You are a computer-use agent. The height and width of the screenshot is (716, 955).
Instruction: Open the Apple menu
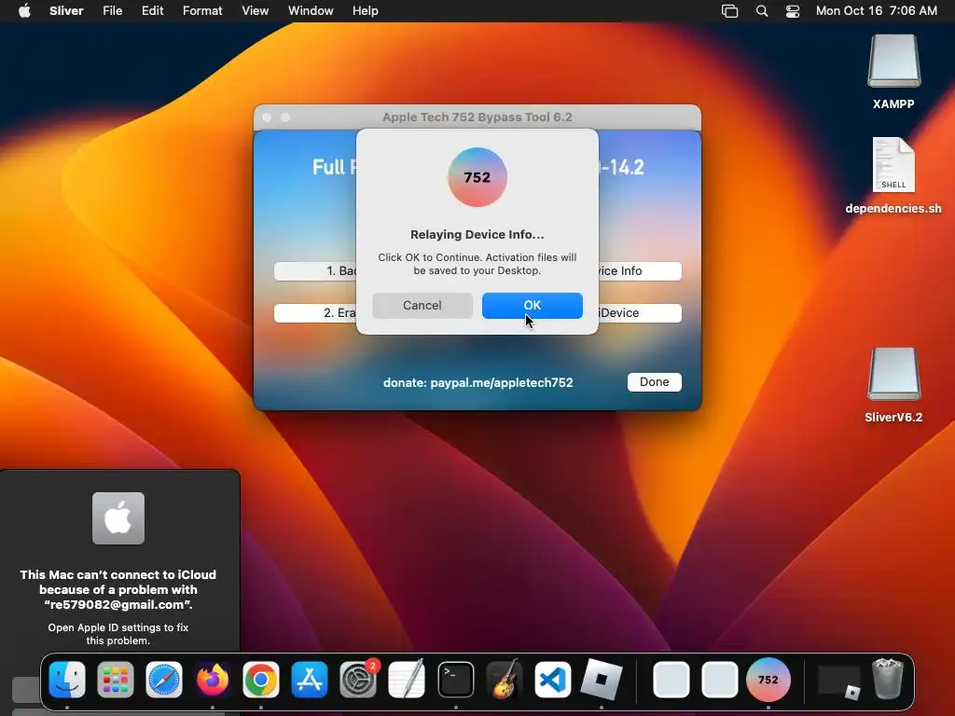click(24, 10)
